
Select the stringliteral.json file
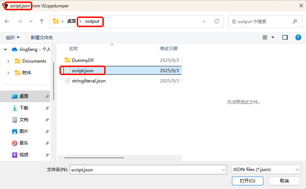pos(89,81)
